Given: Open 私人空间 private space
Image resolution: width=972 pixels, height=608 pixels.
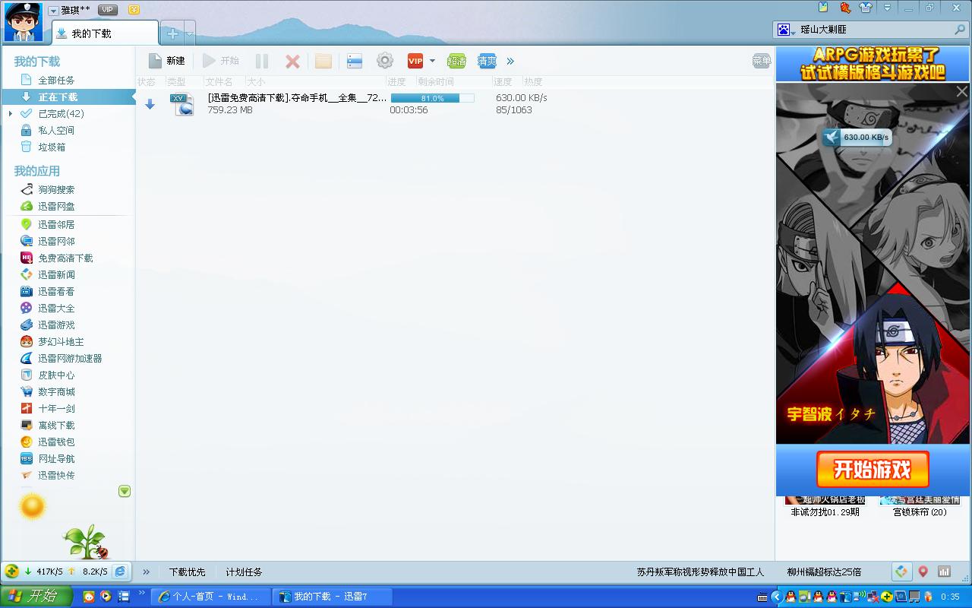Looking at the screenshot, I should pos(56,130).
